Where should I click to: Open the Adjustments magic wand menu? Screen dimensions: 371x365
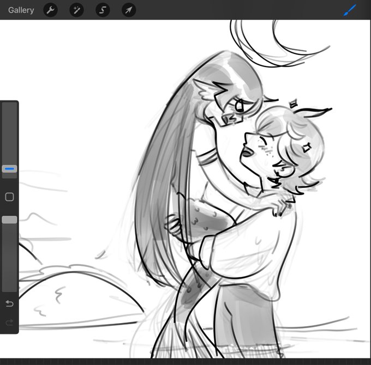point(76,10)
